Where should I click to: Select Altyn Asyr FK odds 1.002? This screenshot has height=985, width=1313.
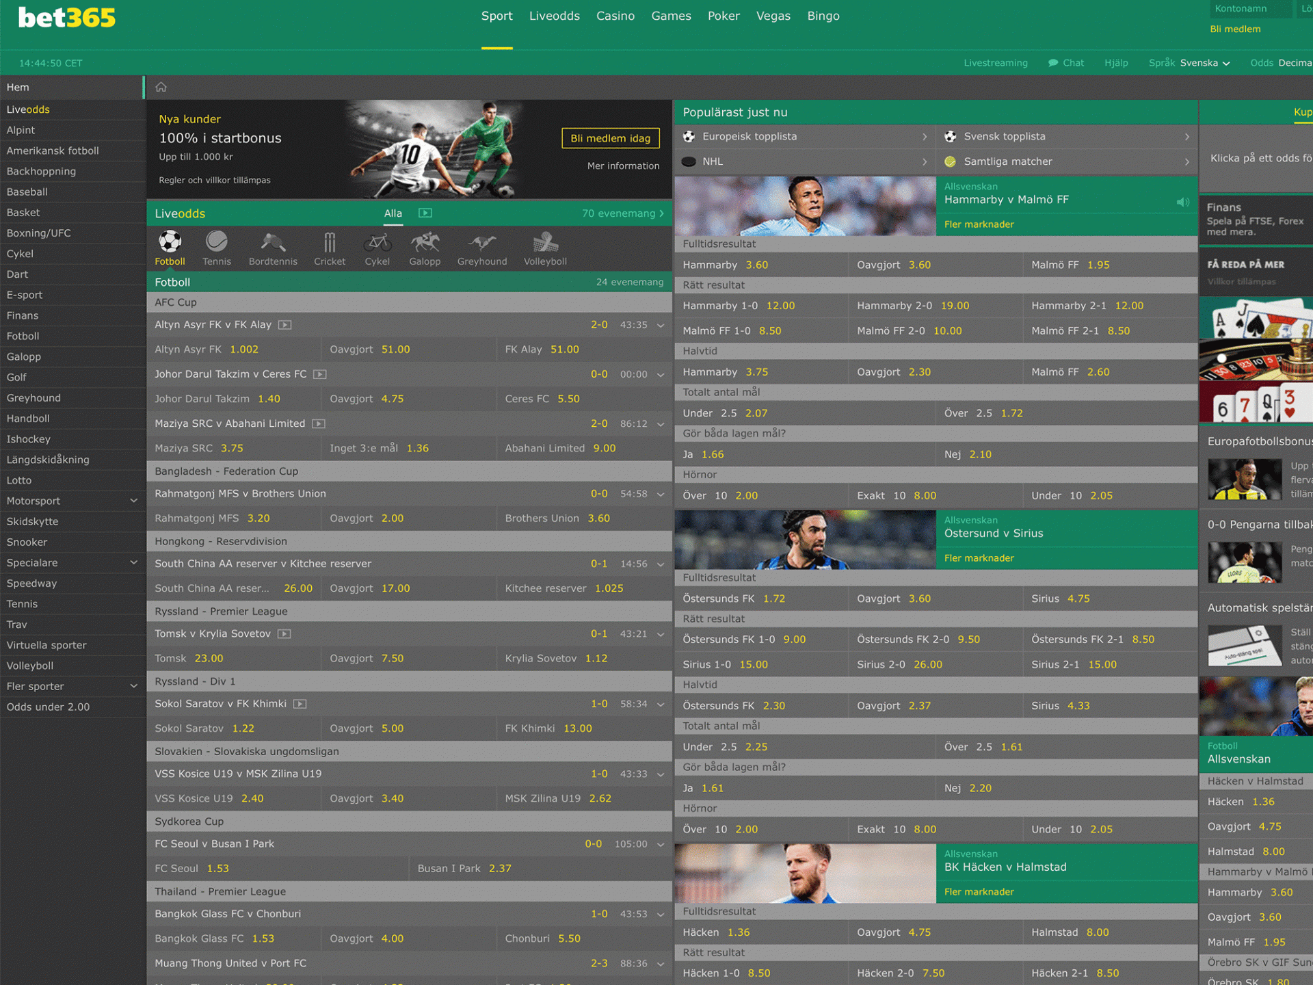tap(234, 350)
